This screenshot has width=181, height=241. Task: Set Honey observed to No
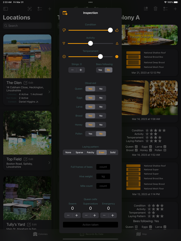pos(101,125)
